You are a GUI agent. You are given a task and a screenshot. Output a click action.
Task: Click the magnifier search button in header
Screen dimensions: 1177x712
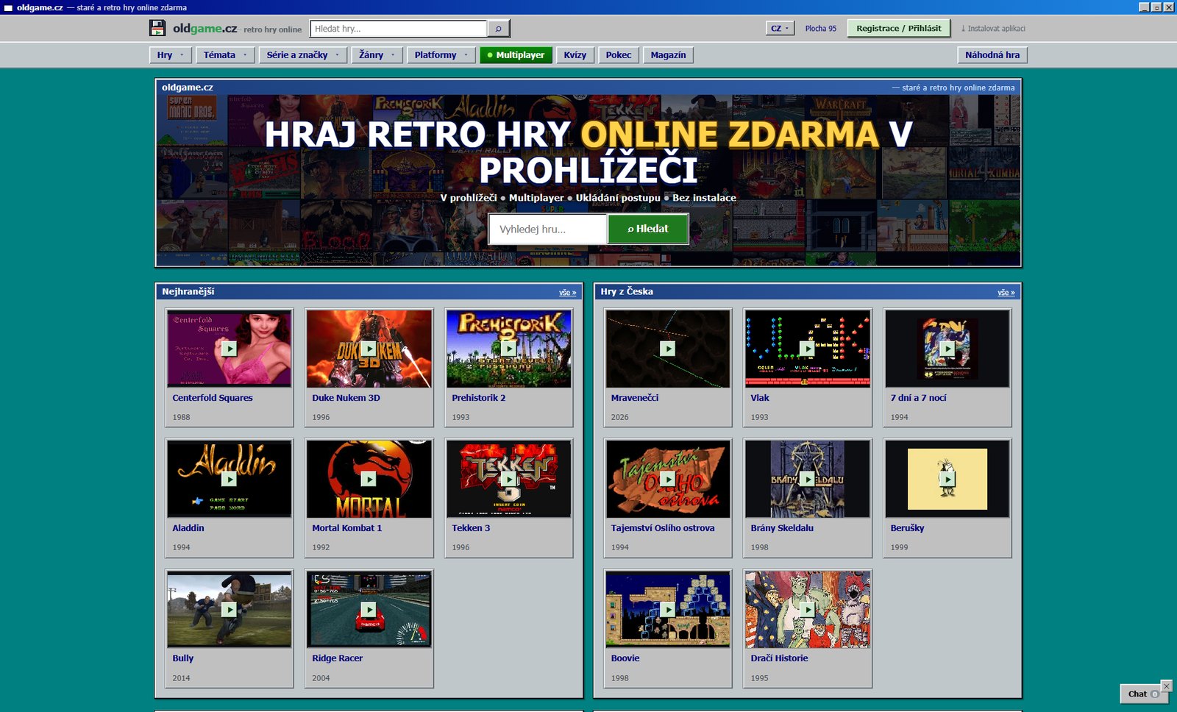(x=498, y=29)
